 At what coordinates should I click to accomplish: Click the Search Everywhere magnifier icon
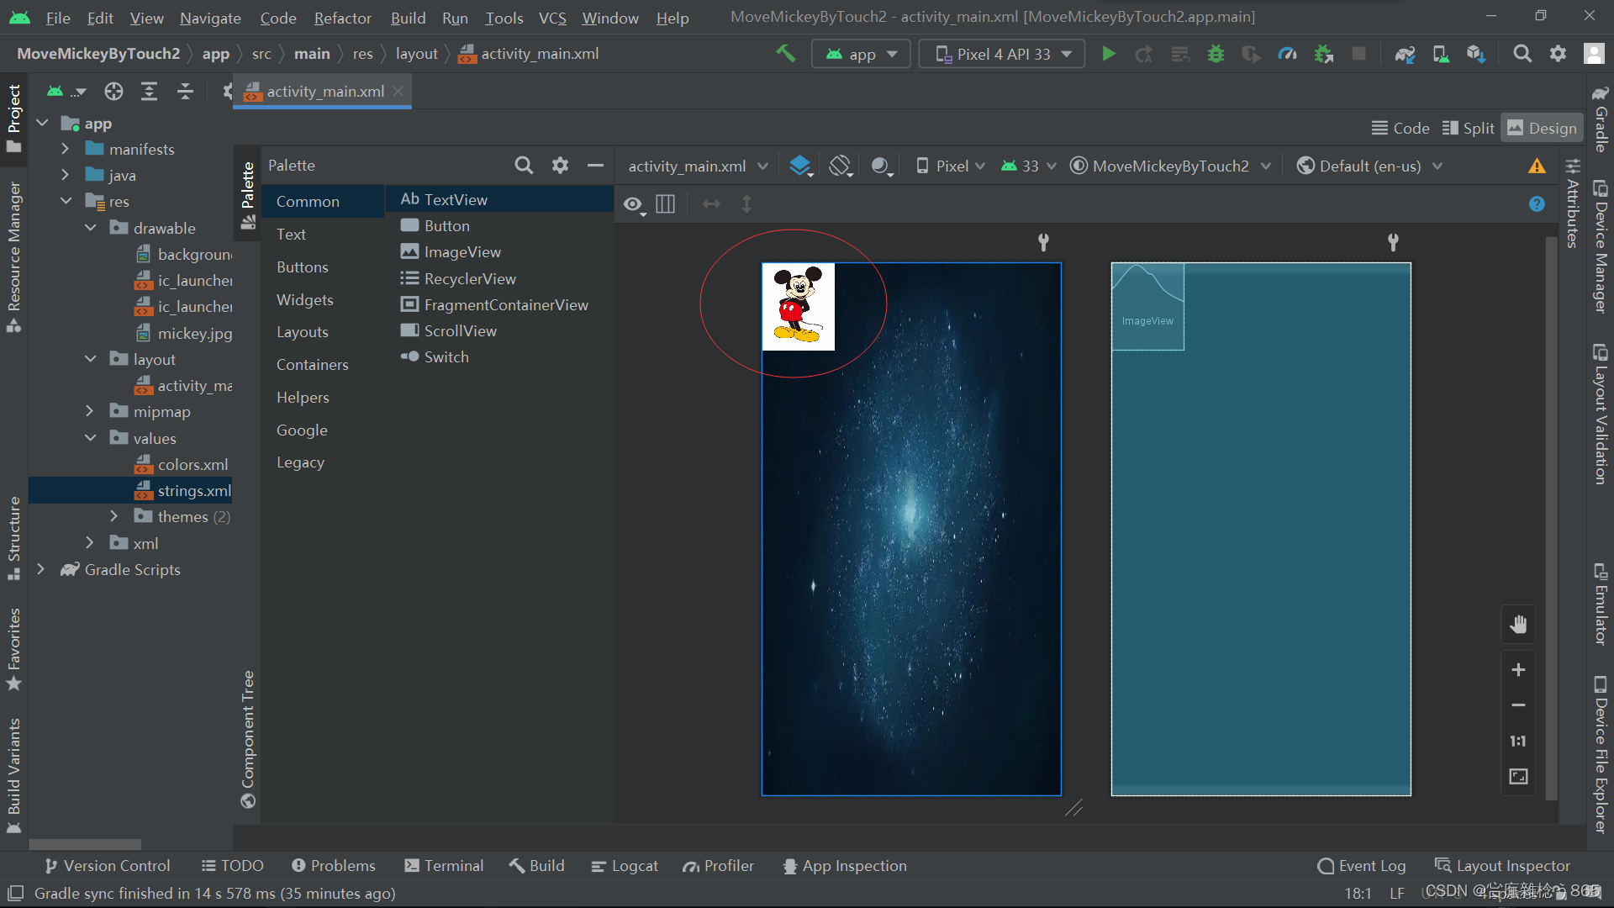1522,54
